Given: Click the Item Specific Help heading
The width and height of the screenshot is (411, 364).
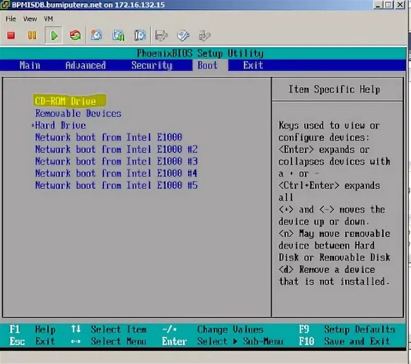Looking at the screenshot, I should (334, 89).
